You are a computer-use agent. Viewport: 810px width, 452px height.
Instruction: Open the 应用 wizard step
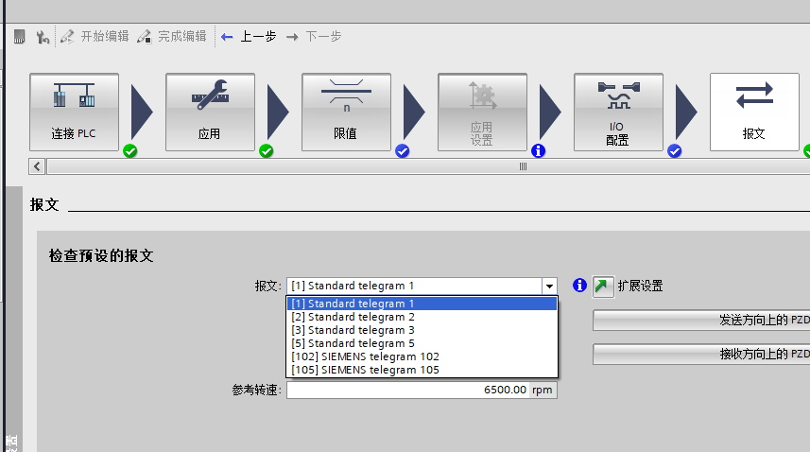point(210,112)
